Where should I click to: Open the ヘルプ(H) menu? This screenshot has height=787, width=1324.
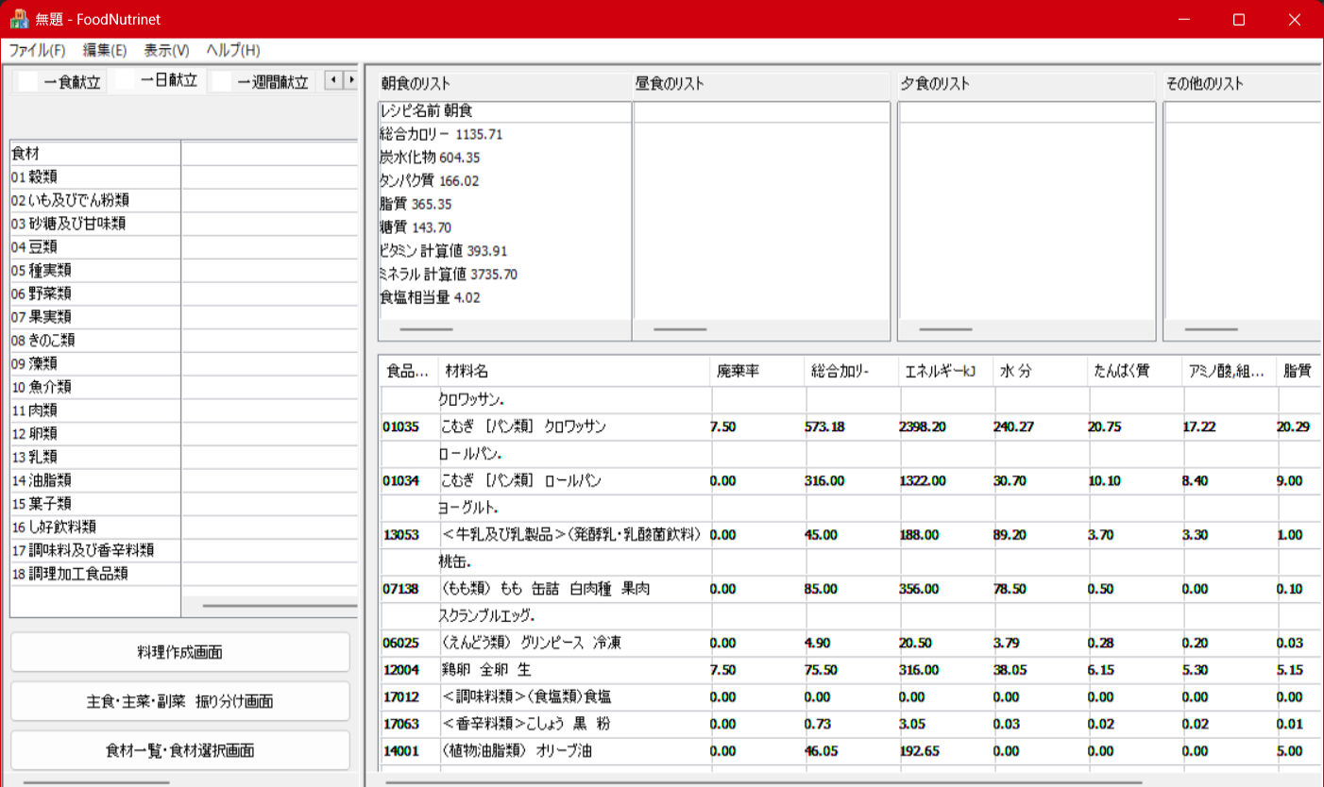coord(233,50)
